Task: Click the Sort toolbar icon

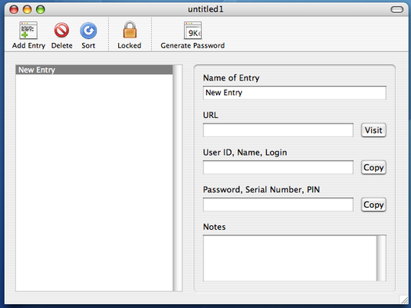Action: tap(88, 30)
